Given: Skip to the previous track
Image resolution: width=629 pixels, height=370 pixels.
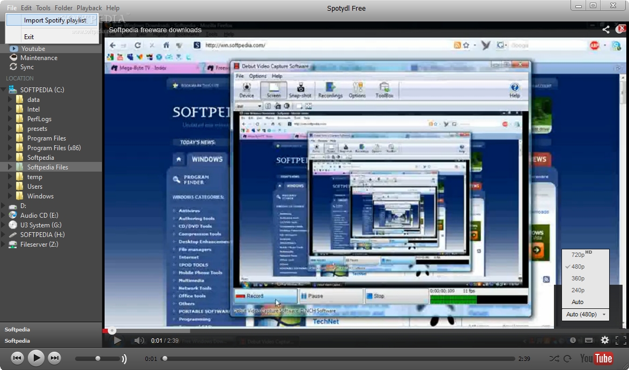Looking at the screenshot, I should point(17,358).
